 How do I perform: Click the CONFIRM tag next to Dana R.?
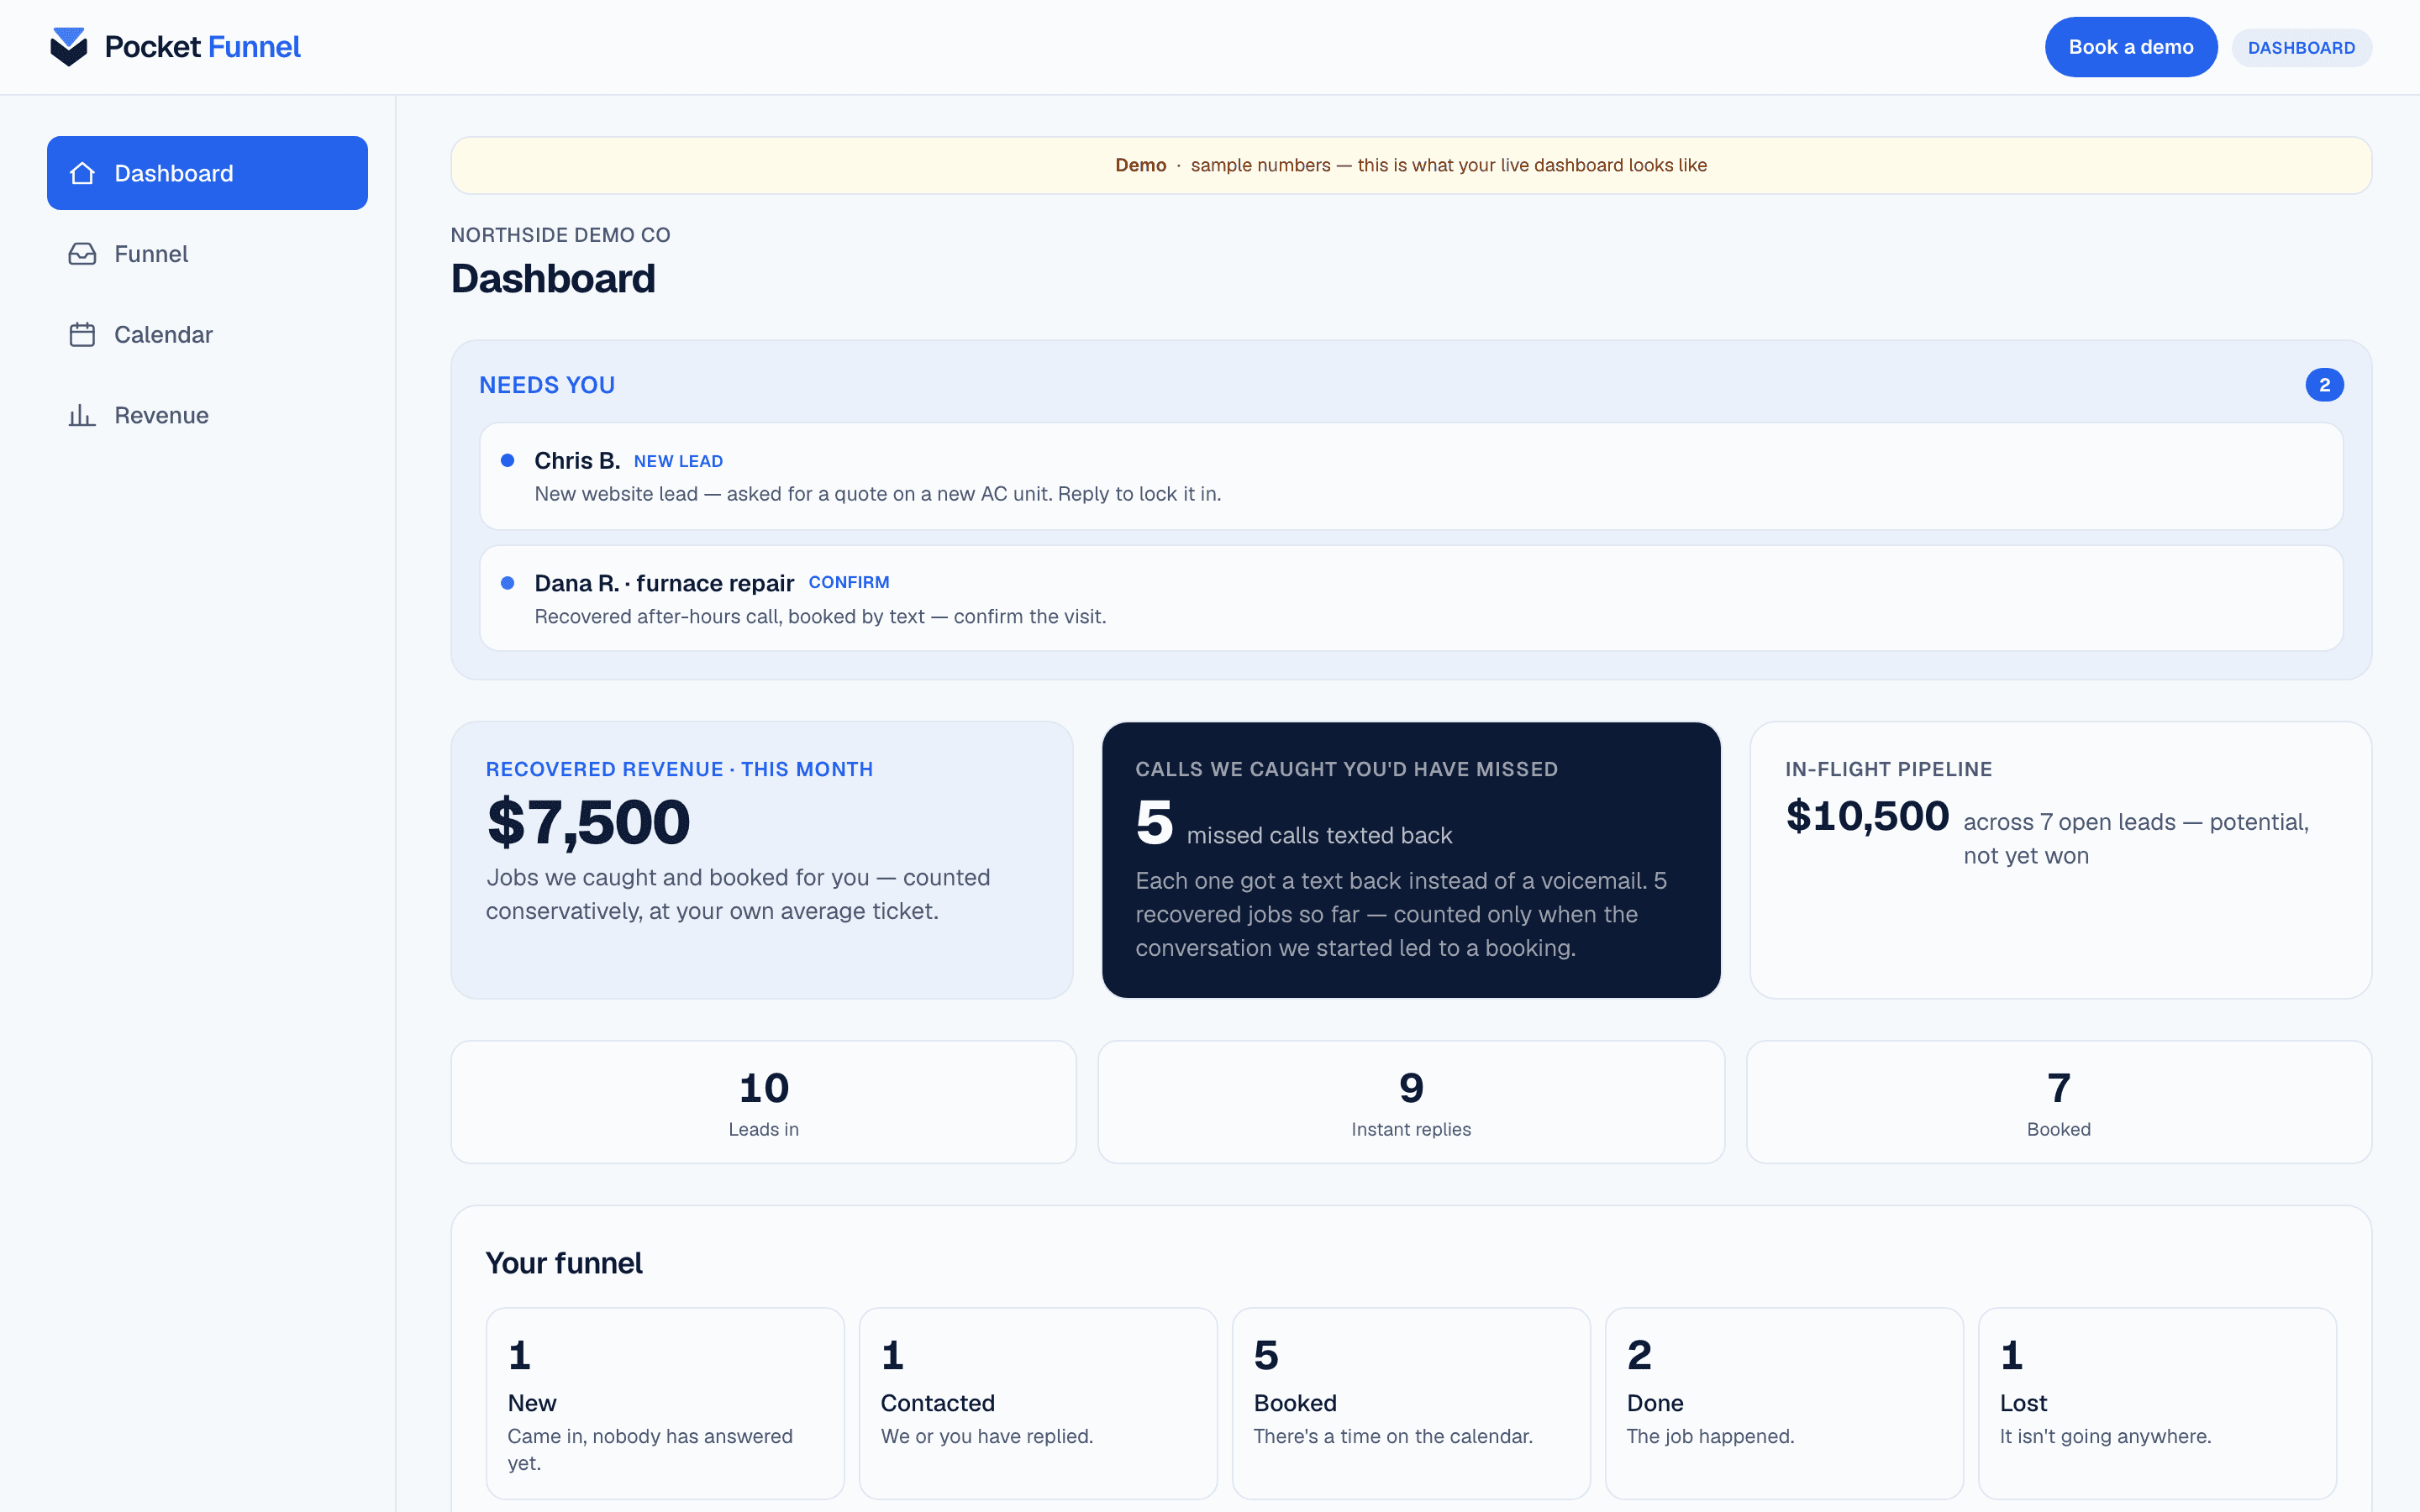[x=848, y=582]
